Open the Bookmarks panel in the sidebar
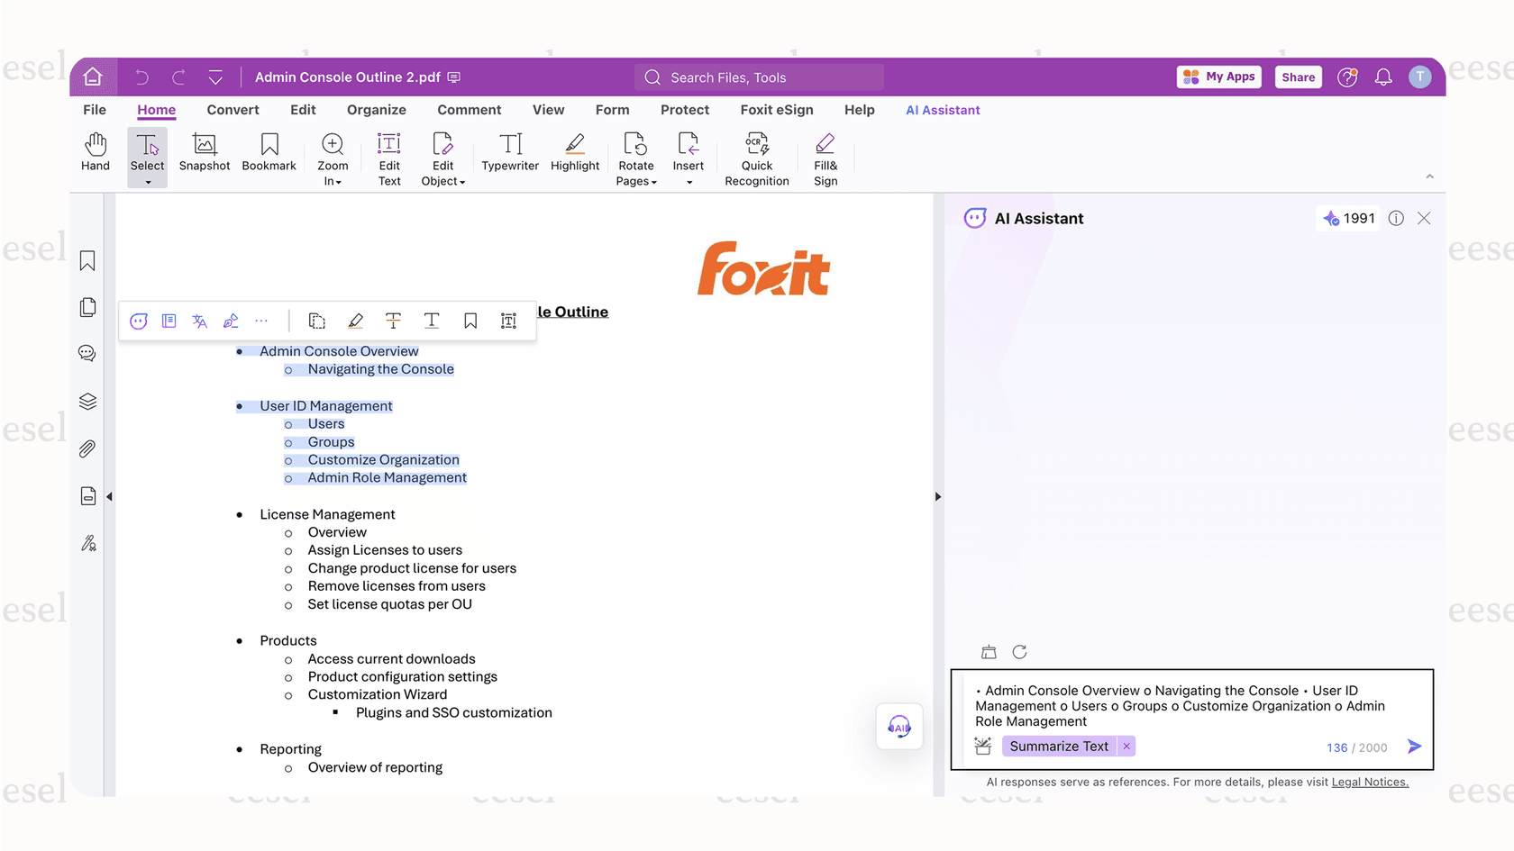Viewport: 1514px width, 851px height. (x=87, y=260)
